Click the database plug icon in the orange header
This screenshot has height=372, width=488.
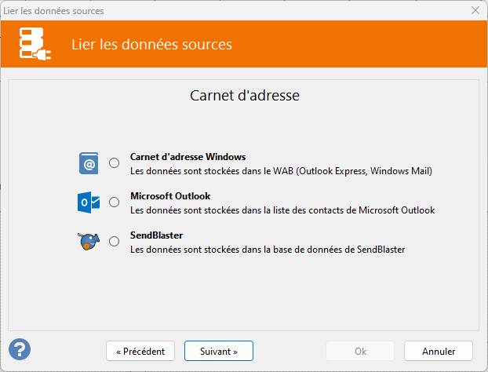(35, 44)
